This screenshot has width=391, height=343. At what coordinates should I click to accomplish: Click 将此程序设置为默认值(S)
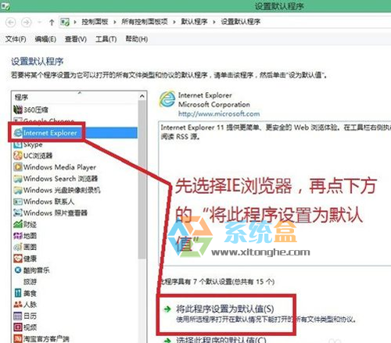click(x=225, y=309)
